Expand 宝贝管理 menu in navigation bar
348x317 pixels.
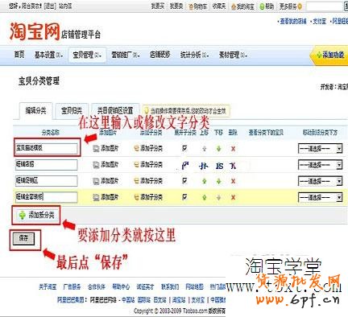87,56
